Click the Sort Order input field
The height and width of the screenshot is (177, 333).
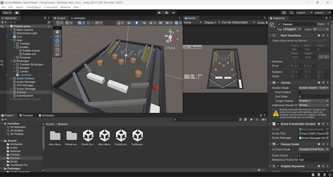[314, 96]
